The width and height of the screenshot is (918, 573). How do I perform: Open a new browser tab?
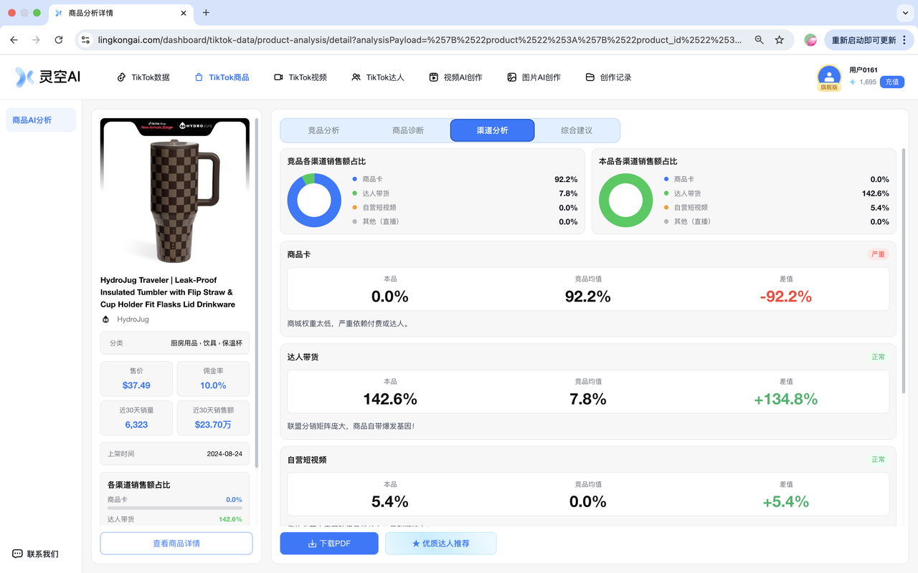(206, 12)
